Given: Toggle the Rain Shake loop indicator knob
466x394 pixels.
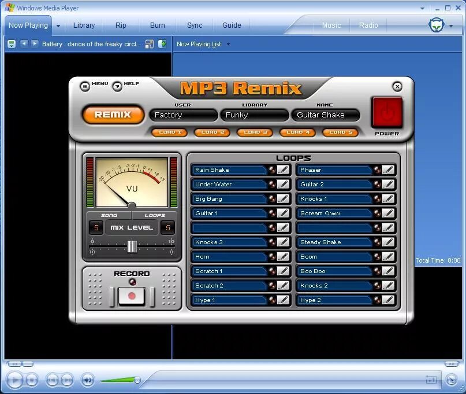Looking at the screenshot, I should coord(272,170).
